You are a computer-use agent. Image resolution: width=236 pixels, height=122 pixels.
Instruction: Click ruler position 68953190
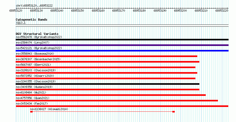pyautogui.click(x=160, y=11)
